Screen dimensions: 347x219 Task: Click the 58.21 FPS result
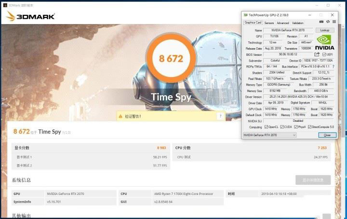click(160, 157)
